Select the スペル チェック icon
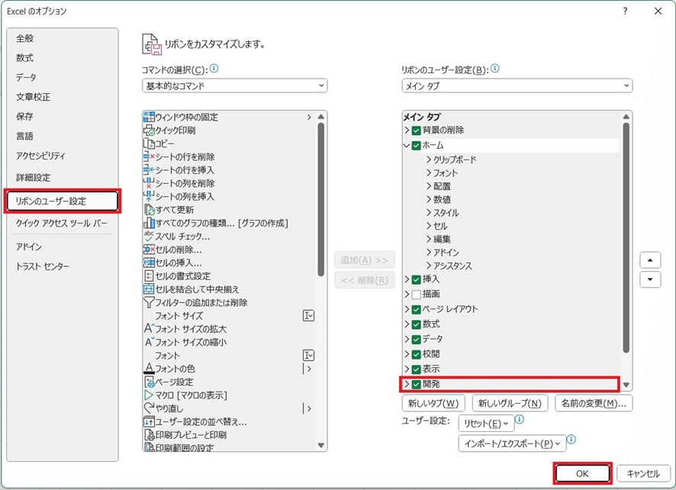The height and width of the screenshot is (490, 676). point(149,237)
